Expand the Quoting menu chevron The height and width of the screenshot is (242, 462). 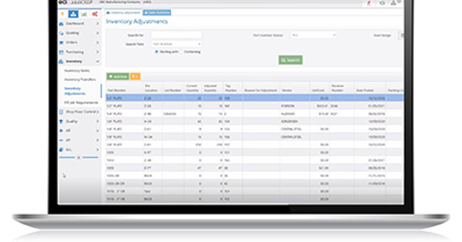(x=97, y=33)
